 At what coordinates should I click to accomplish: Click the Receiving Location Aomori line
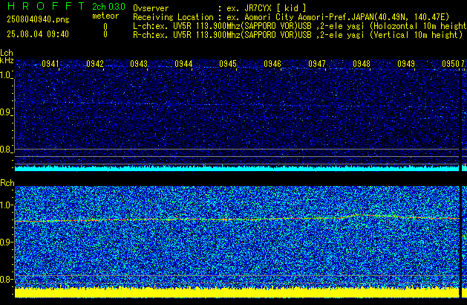point(291,17)
